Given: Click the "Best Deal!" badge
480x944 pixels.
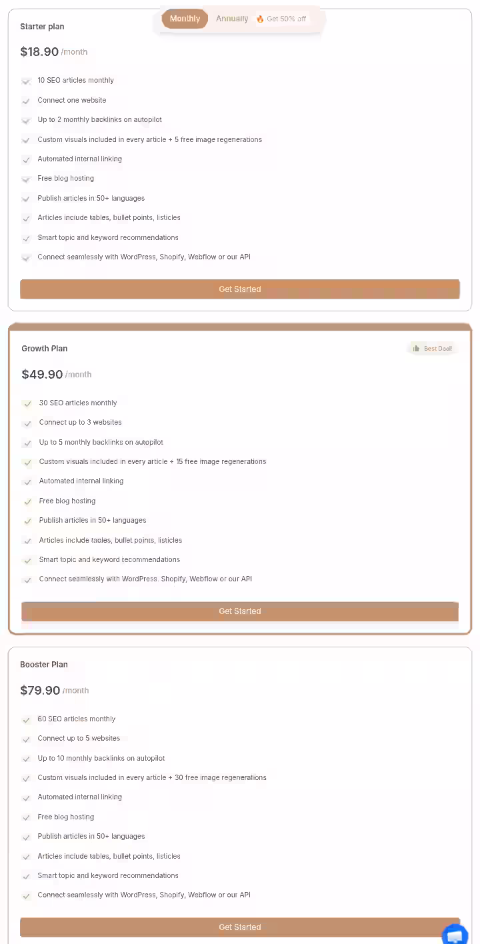Looking at the screenshot, I should coord(432,347).
